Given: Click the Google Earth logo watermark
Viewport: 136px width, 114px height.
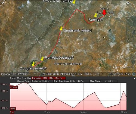Looking at the screenshot, I should click(x=123, y=67).
